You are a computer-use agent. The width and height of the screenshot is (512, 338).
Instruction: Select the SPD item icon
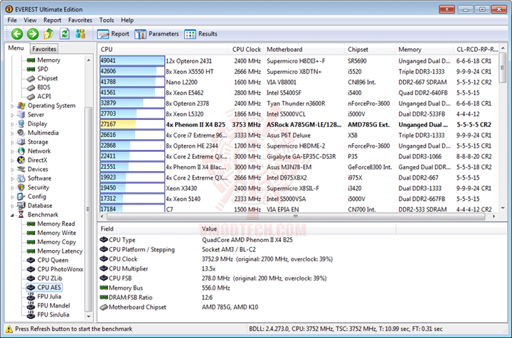click(31, 70)
